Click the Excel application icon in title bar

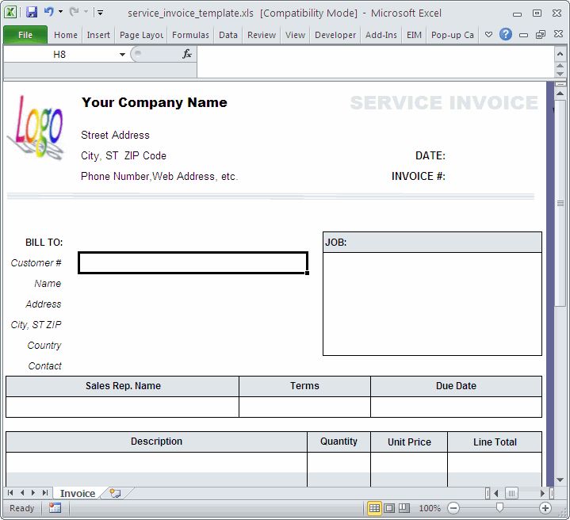click(x=10, y=13)
